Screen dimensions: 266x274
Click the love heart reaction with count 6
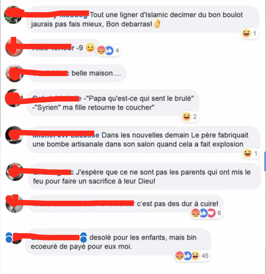[x=211, y=213]
